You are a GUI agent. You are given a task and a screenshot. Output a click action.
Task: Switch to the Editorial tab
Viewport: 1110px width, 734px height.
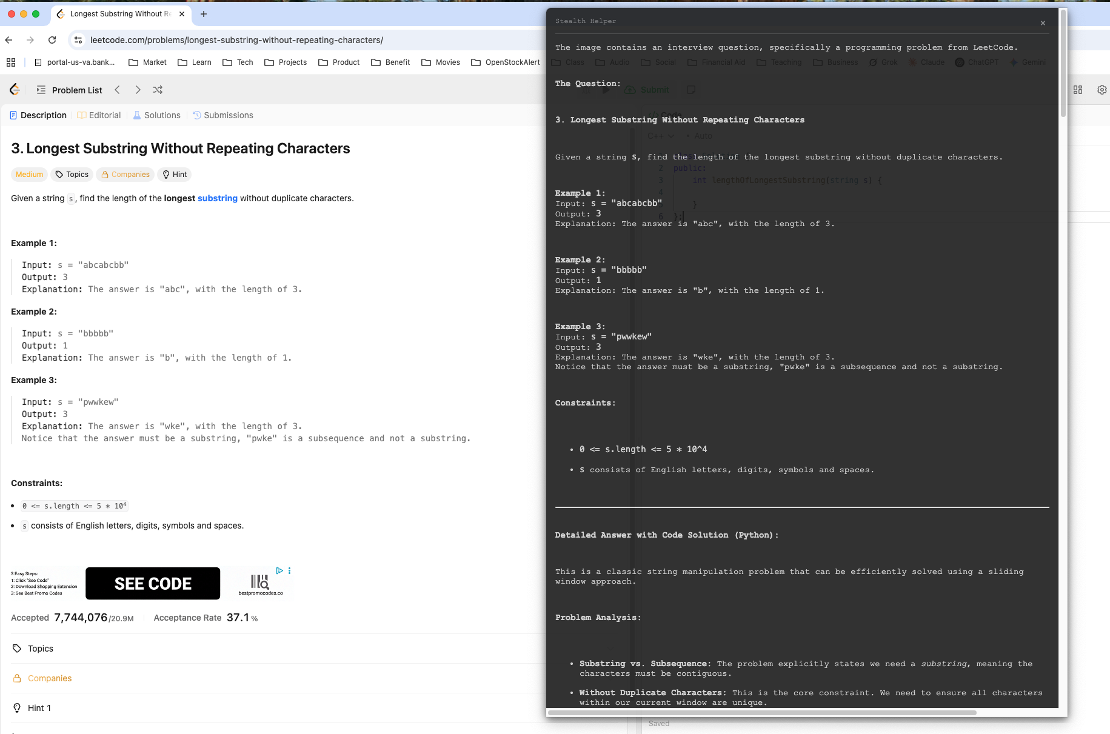(99, 115)
